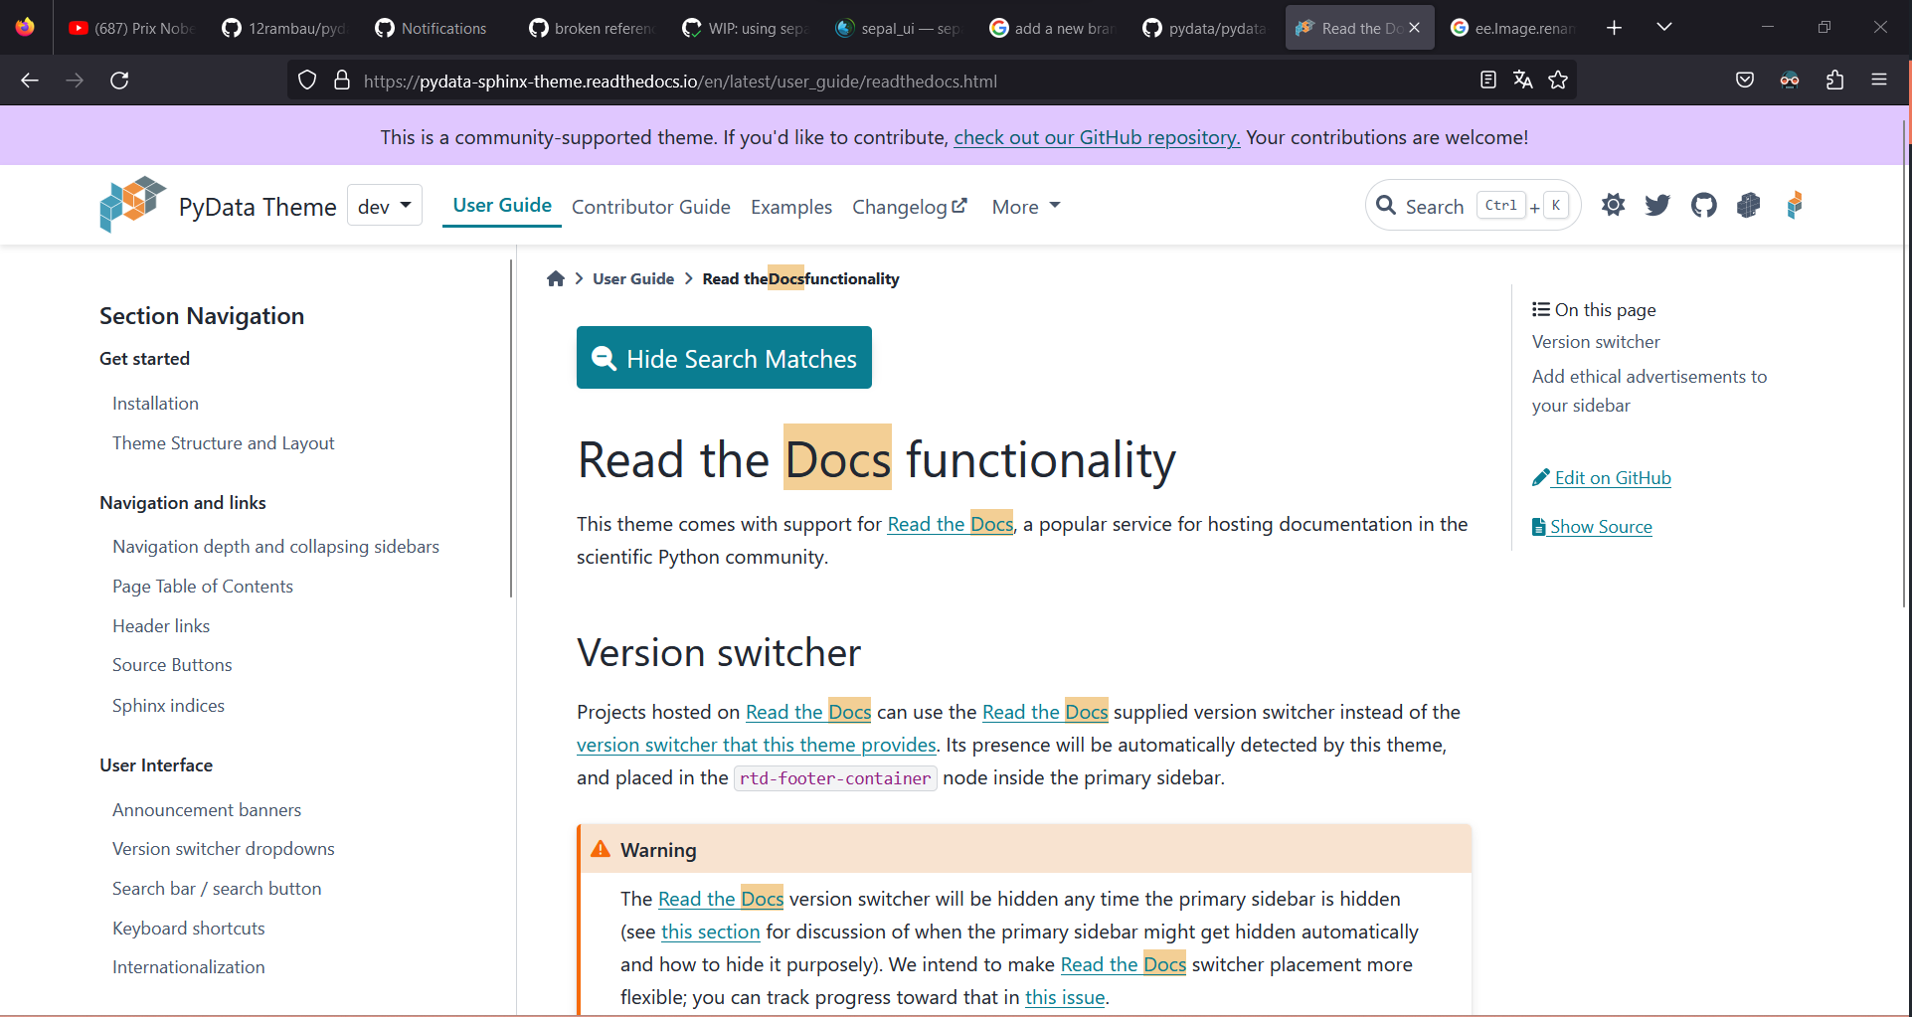Toggle bookmark star for this page
Screen dimensions: 1912x1017
(1558, 80)
